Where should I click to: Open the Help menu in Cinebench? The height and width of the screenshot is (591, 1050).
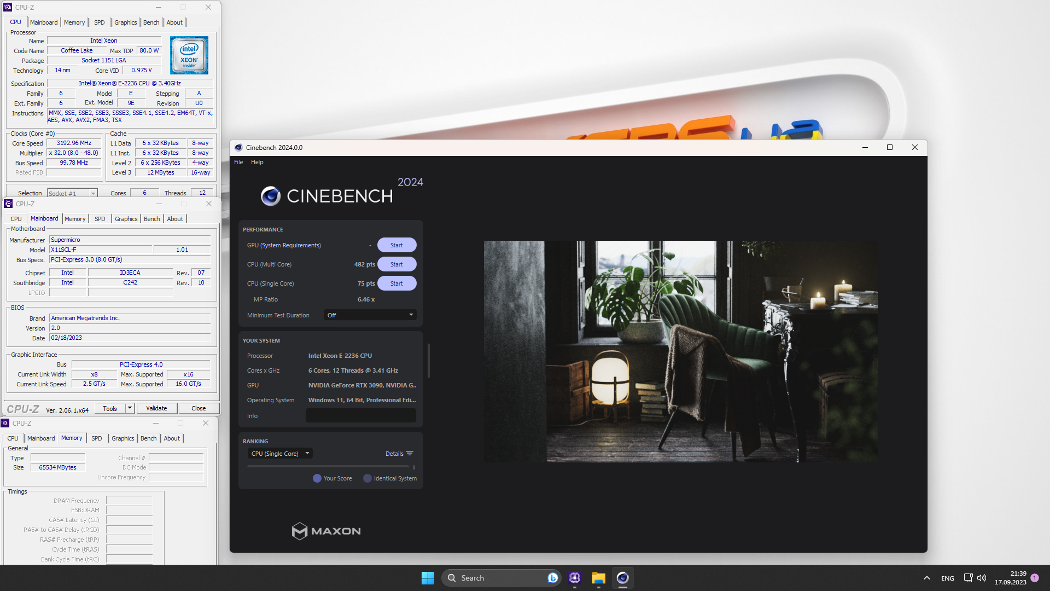pyautogui.click(x=257, y=162)
